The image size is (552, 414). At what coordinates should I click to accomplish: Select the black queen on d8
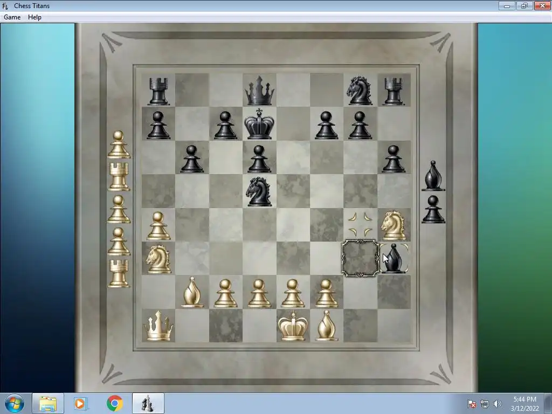(x=259, y=91)
